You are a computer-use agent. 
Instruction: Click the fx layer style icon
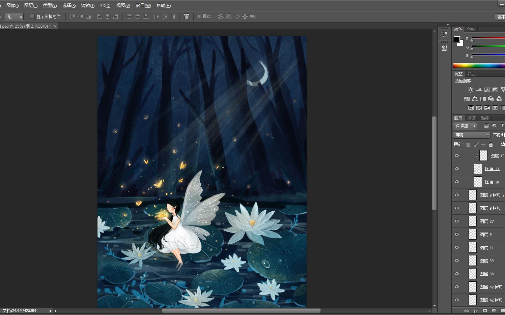click(476, 311)
